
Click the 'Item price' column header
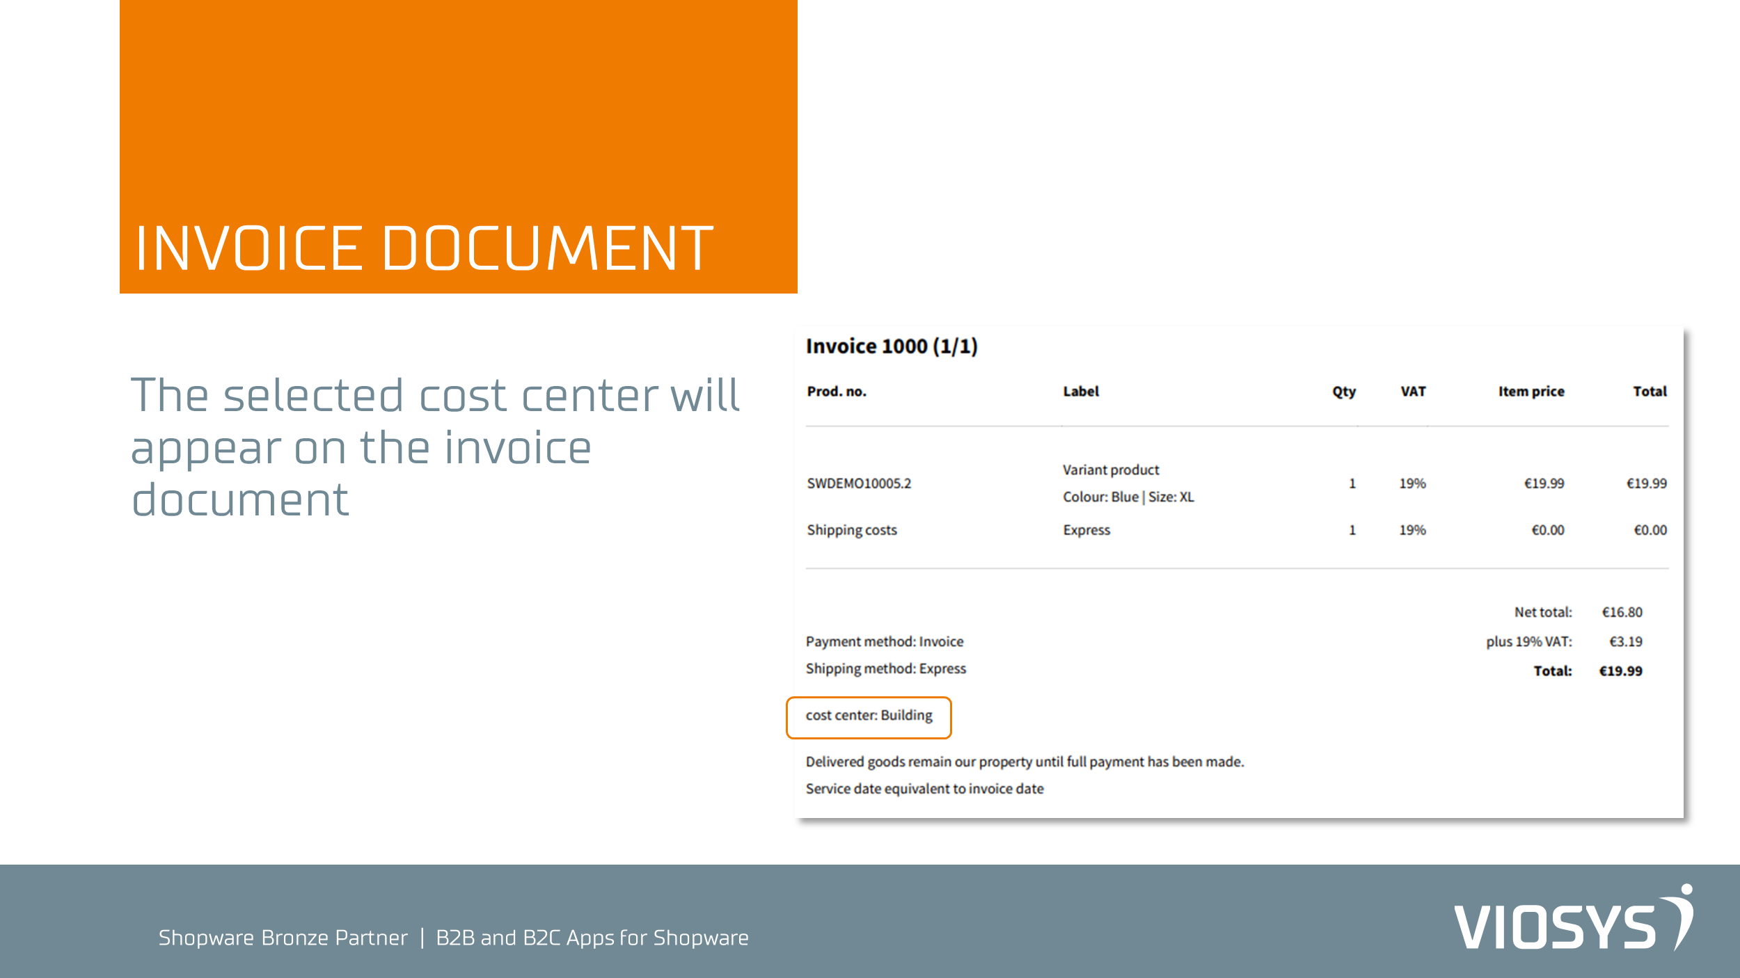pyautogui.click(x=1531, y=392)
